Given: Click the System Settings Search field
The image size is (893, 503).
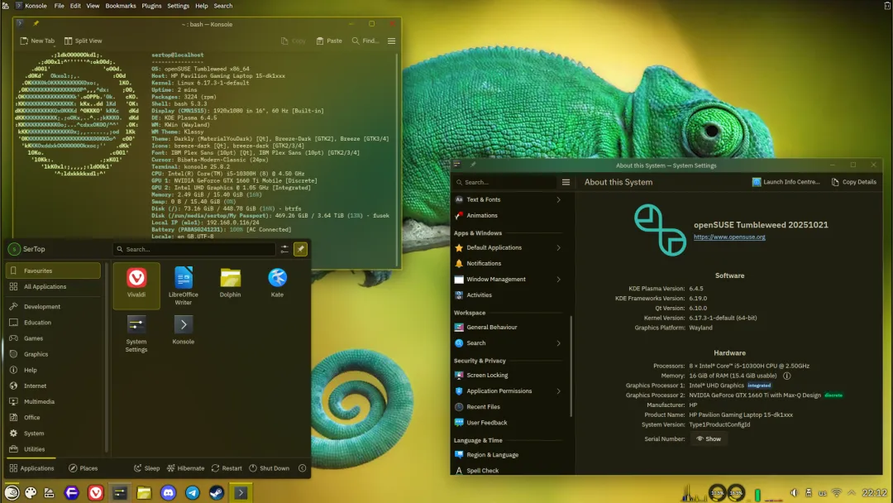Looking at the screenshot, I should click(x=504, y=182).
